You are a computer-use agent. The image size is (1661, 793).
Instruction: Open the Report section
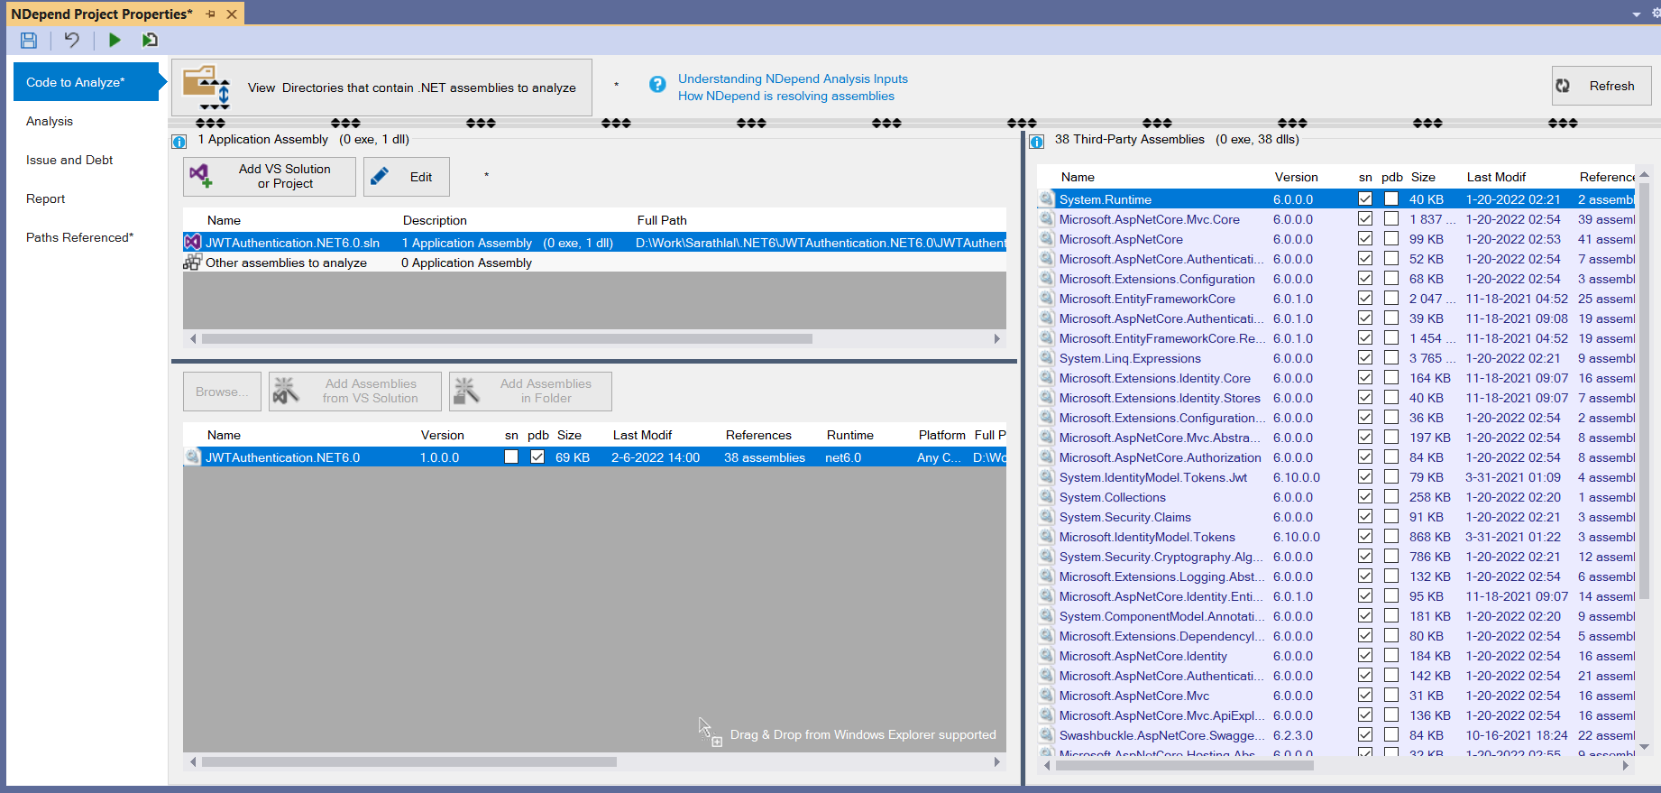[x=46, y=198]
